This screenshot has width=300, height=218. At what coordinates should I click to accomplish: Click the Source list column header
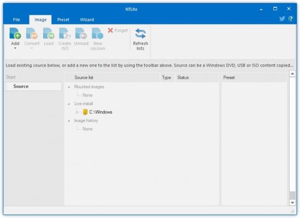point(112,77)
